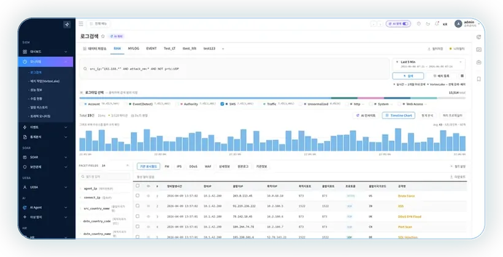The width and height of the screenshot is (503, 257).
Task: Click the notification bell icon
Action: (437, 24)
